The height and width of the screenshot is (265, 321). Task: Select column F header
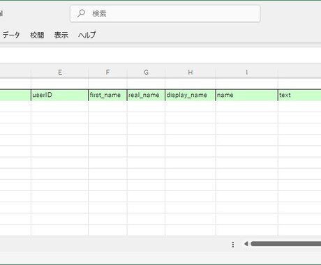[x=107, y=73]
